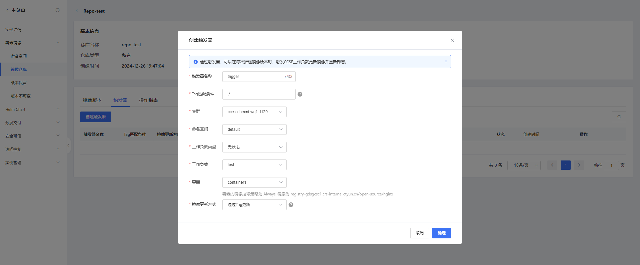Open the 容器 dropdown

254,182
